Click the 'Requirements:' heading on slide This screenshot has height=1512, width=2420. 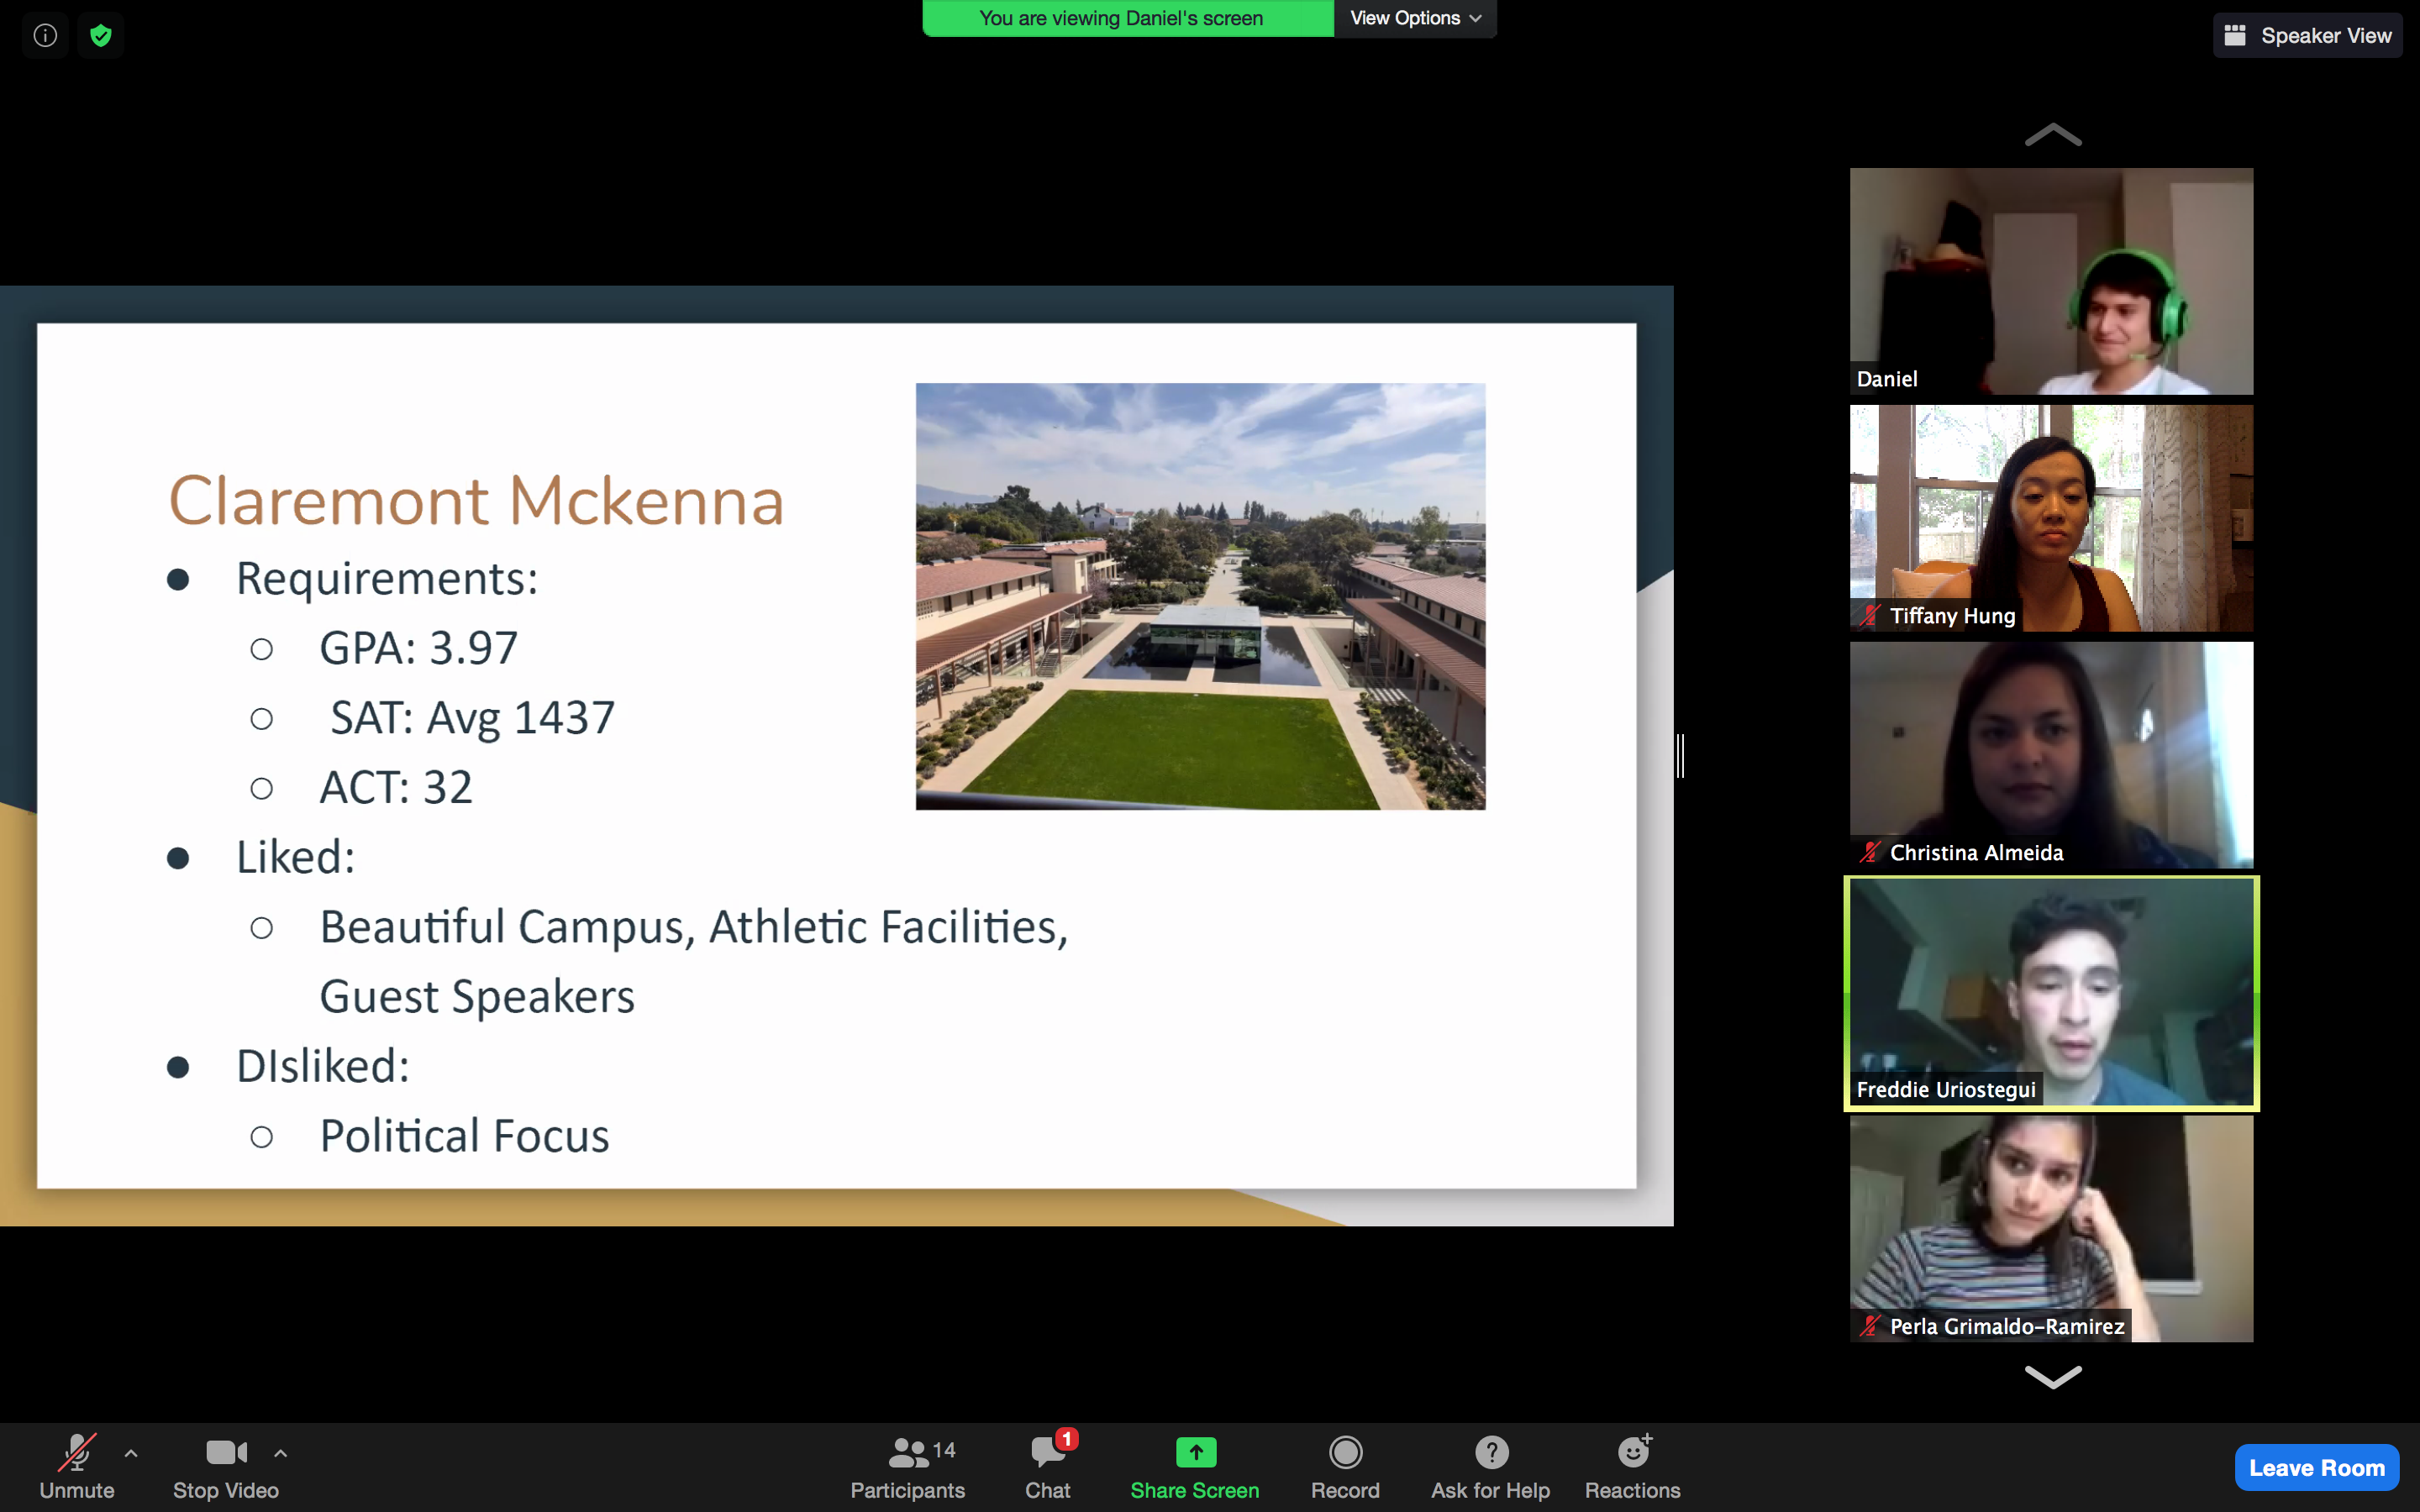(x=387, y=579)
